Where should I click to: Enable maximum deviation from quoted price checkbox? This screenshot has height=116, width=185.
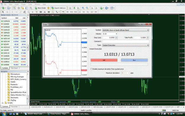pos(91,69)
